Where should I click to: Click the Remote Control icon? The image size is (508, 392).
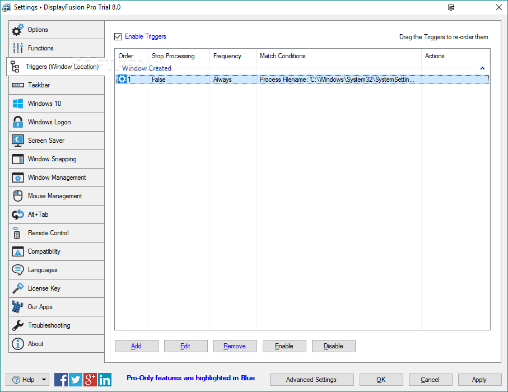16,232
